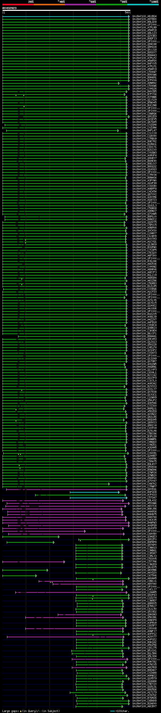Open hit UniRef100_A2VY77
The height and width of the screenshot is (713, 161).
(144, 637)
